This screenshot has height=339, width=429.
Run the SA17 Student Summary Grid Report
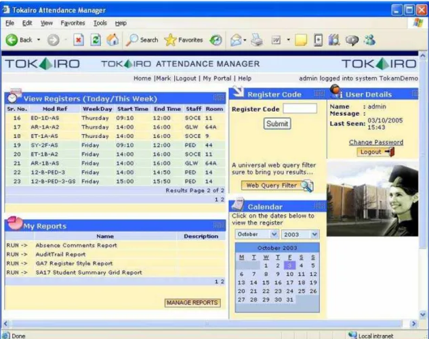(x=17, y=272)
